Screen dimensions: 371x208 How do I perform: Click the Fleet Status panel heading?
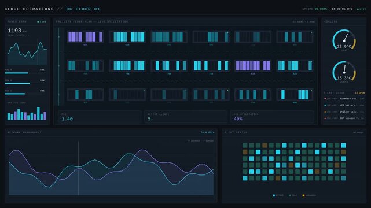[x=236, y=133]
